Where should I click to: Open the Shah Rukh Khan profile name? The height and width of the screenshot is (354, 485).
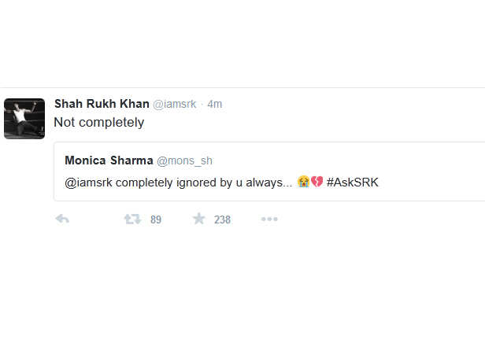[102, 104]
